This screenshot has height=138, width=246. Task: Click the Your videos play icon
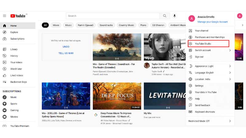coord(5,62)
